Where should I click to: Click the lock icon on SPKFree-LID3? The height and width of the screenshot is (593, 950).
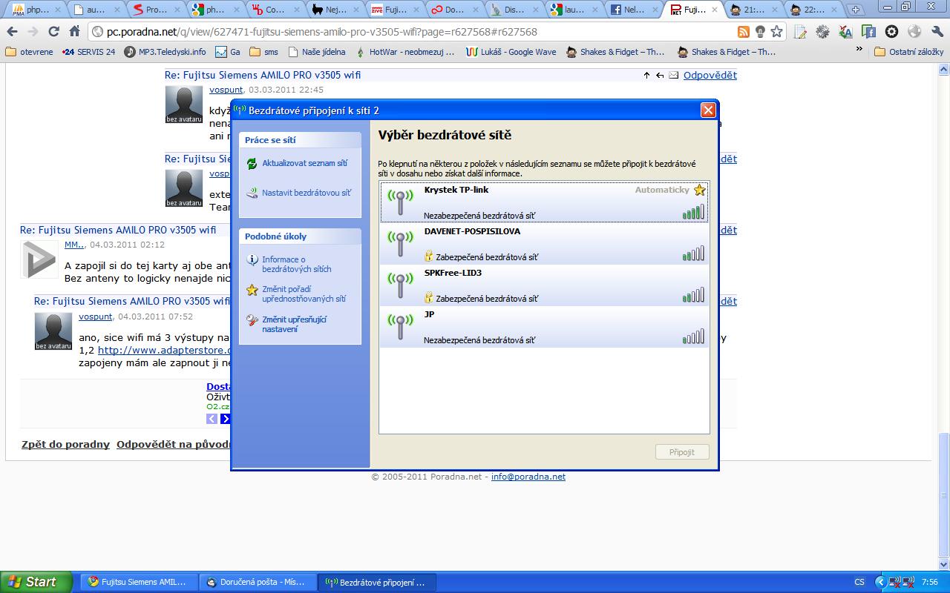tap(428, 298)
